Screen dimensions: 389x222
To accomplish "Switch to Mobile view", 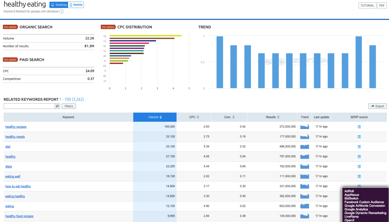I will coord(76,5).
